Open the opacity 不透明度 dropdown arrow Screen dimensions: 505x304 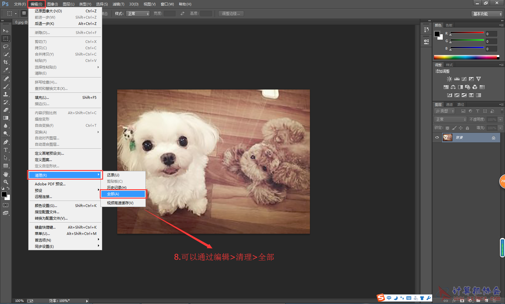pos(500,120)
